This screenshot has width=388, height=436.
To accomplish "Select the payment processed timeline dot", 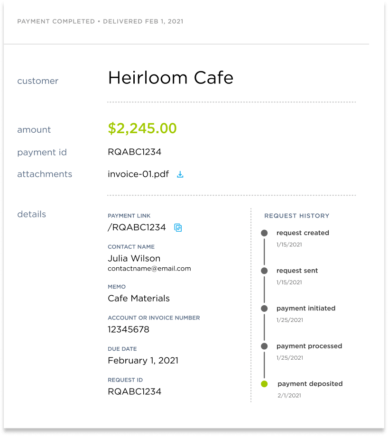I will click(x=264, y=346).
